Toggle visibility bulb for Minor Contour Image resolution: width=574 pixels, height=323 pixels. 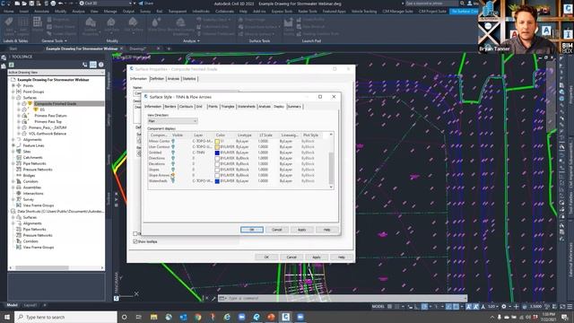[x=173, y=141]
